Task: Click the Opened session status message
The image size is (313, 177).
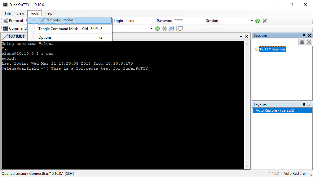Action: pos(38,174)
